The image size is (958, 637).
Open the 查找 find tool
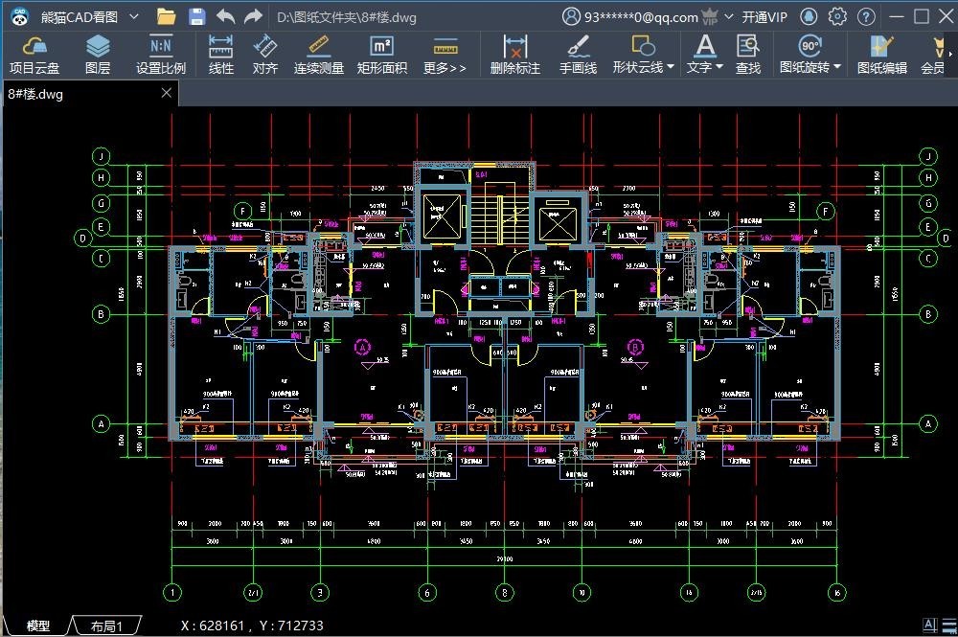[748, 55]
